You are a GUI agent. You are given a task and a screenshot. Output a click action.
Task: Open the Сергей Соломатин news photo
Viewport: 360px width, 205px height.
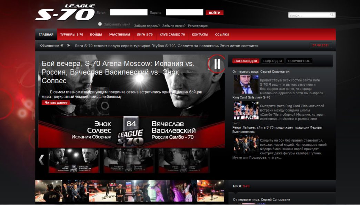tap(246, 85)
